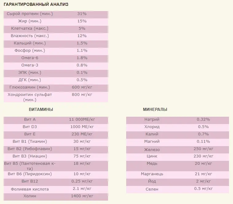The width and height of the screenshot is (233, 204).
Task: Click the 0.11% Магний value
Action: [203, 142]
